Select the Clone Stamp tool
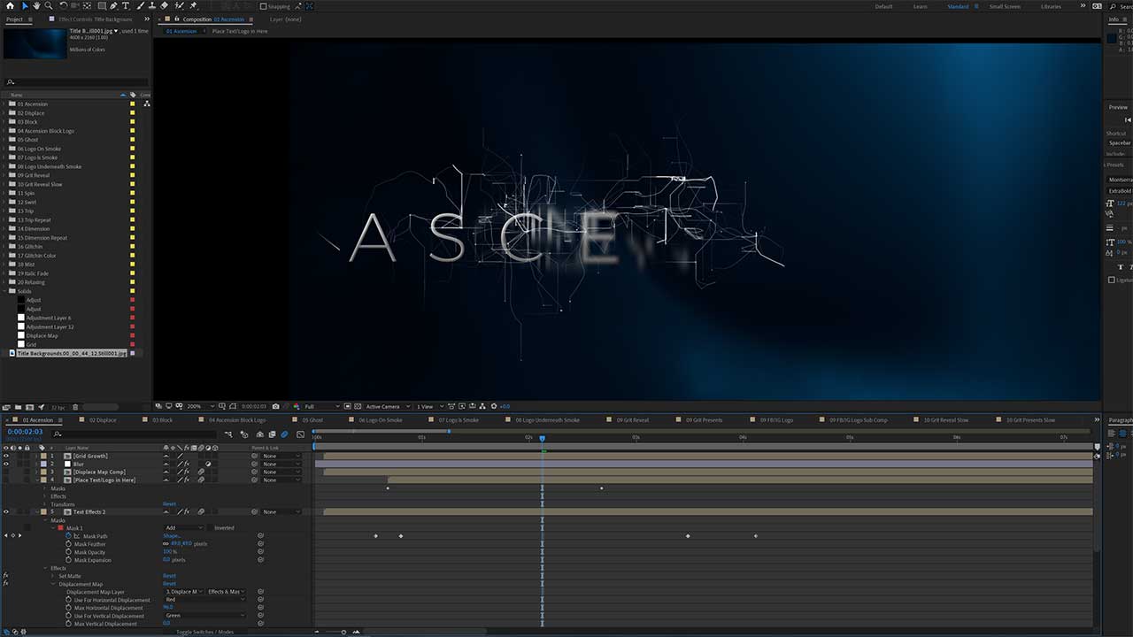The image size is (1133, 637). click(152, 6)
